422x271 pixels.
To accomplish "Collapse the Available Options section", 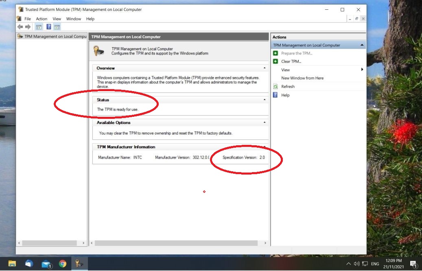I will tap(265, 122).
